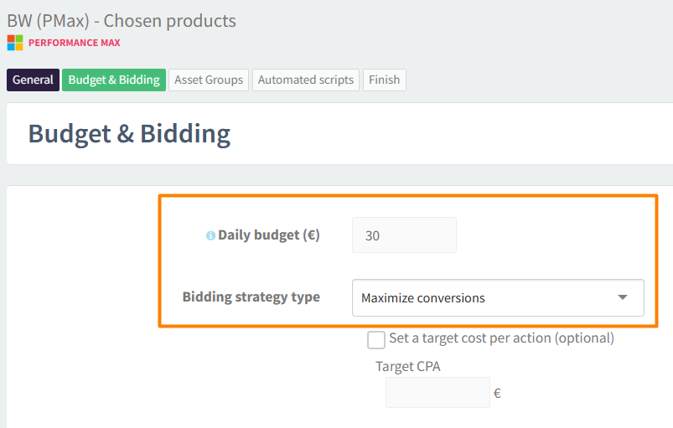Viewport: 673px width, 428px height.
Task: Jump to the Finish tab
Action: click(385, 80)
